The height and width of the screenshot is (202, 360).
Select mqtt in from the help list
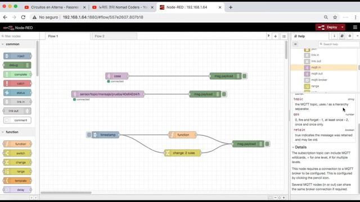click(x=324, y=67)
